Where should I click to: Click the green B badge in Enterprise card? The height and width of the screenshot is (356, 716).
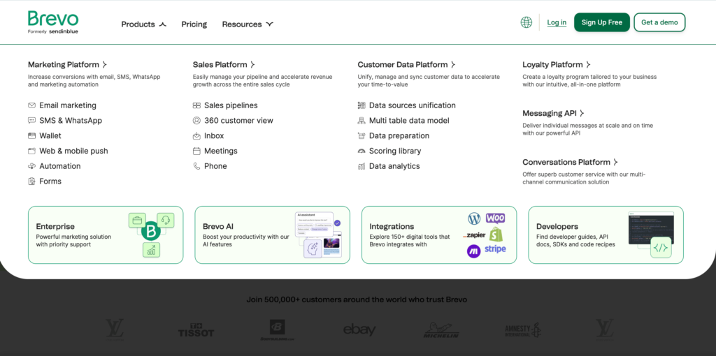150,231
